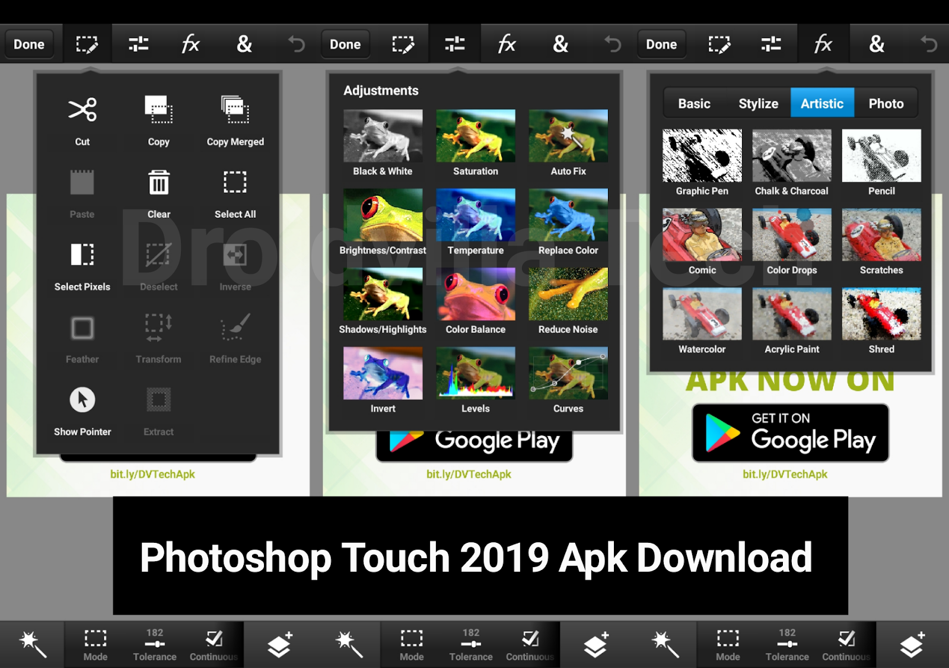
Task: Toggle Continuous checkbox in right bottom toolbar
Action: 846,645
